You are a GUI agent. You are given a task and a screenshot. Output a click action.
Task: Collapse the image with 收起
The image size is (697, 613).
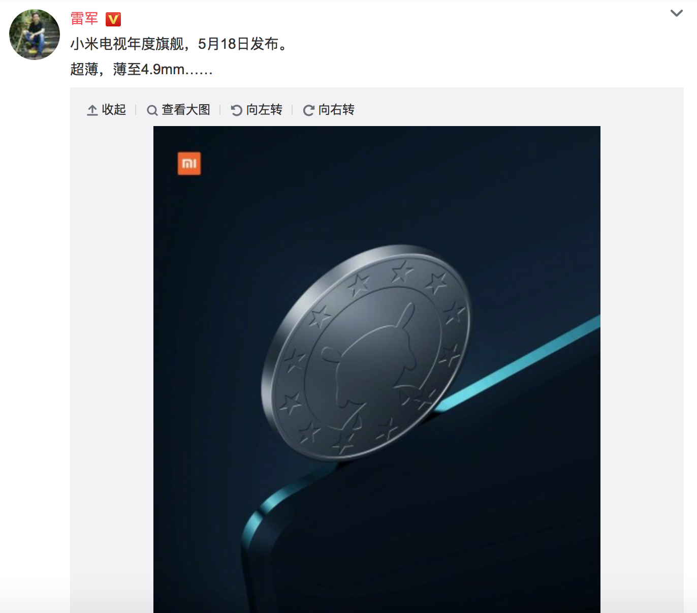(x=106, y=110)
